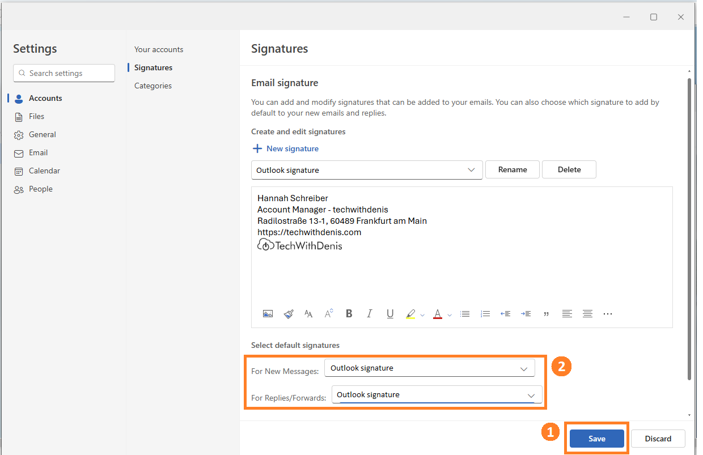Toggle underline formatting
The width and height of the screenshot is (703, 455).
(390, 313)
